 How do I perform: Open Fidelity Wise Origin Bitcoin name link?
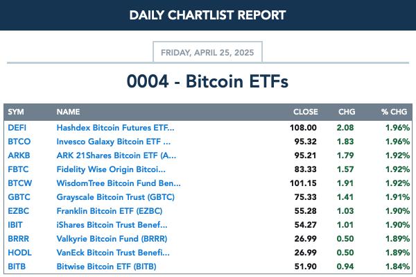[111, 169]
